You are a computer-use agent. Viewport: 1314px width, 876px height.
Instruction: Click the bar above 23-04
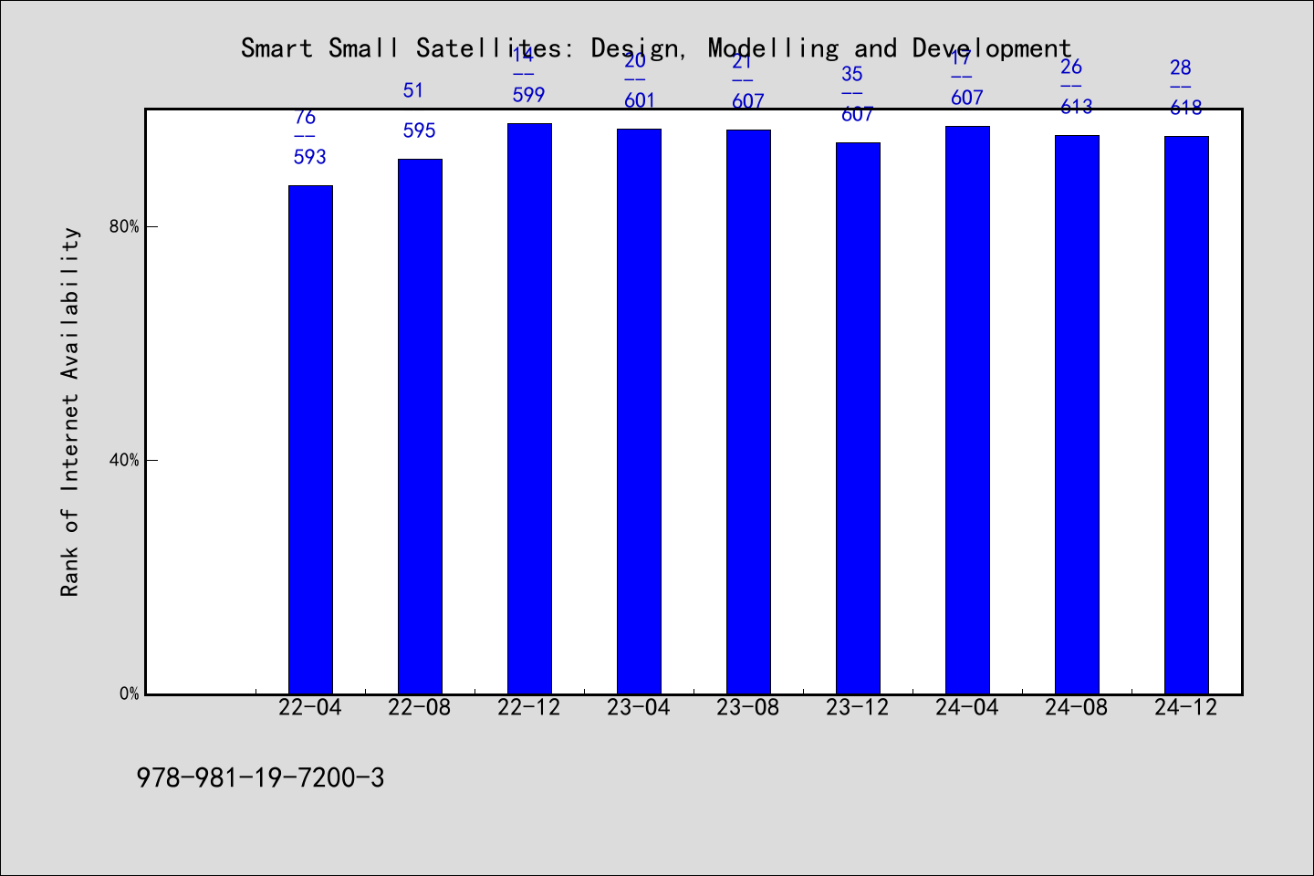tap(639, 412)
